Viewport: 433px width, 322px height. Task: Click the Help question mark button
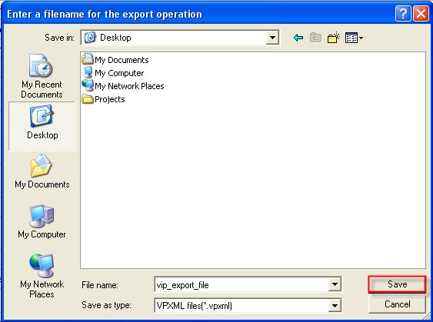click(403, 13)
